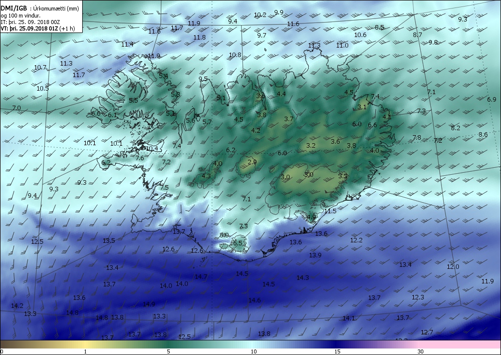Click the 8.0 value on the map
501x355 pixels.
224,235
